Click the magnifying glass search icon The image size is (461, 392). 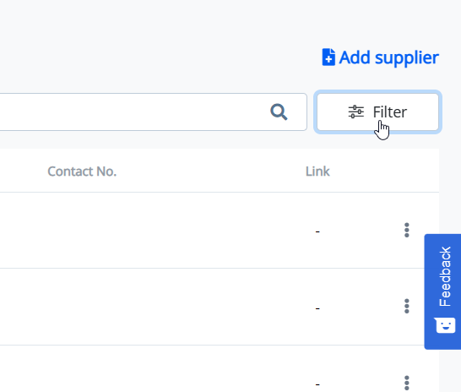coord(279,112)
